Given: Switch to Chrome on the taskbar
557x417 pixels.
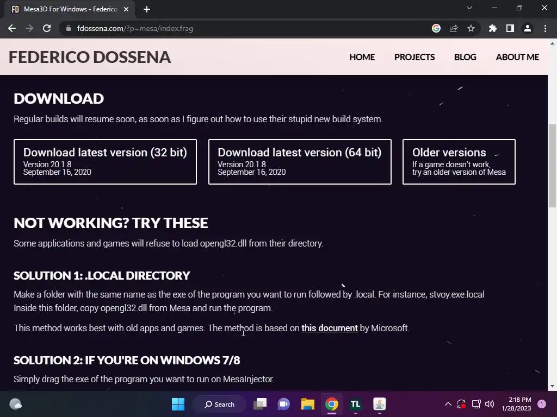Looking at the screenshot, I should [331, 404].
